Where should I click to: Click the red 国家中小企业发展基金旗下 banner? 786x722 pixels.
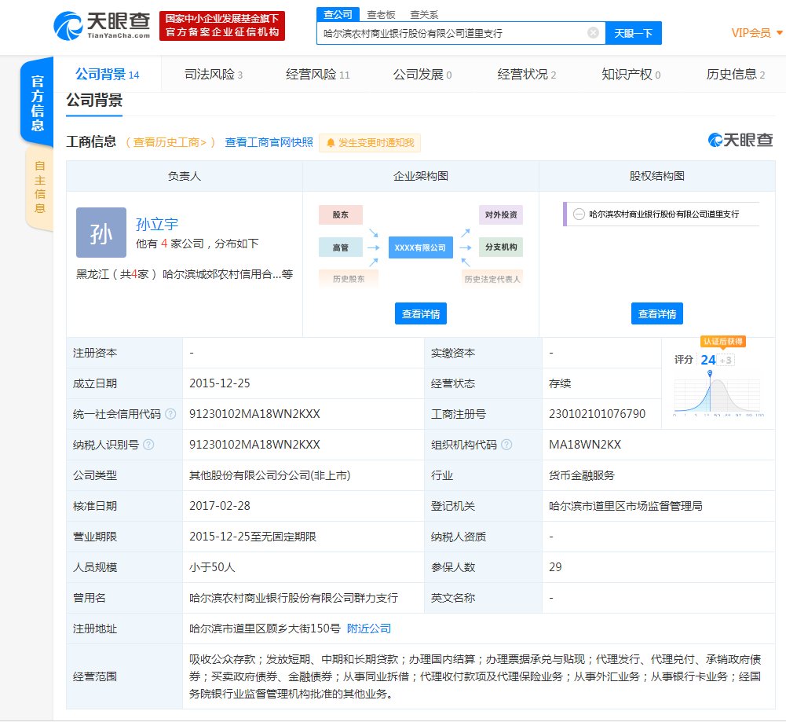point(222,26)
